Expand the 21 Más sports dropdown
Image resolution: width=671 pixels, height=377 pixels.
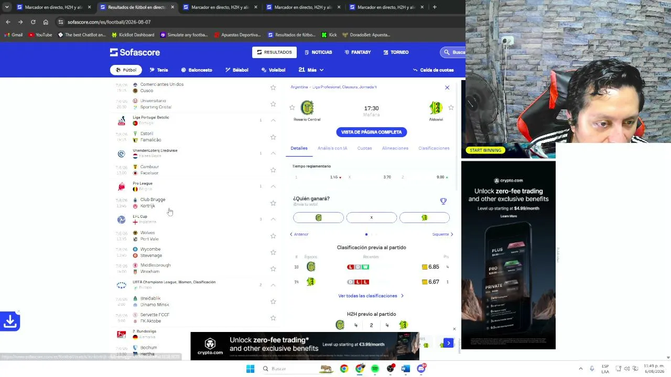tap(311, 70)
